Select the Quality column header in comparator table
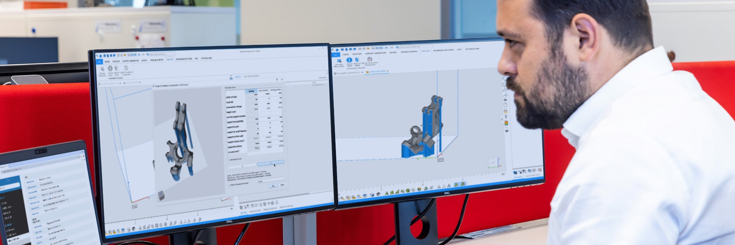Viewport: 735px width, 245px height. click(251, 91)
